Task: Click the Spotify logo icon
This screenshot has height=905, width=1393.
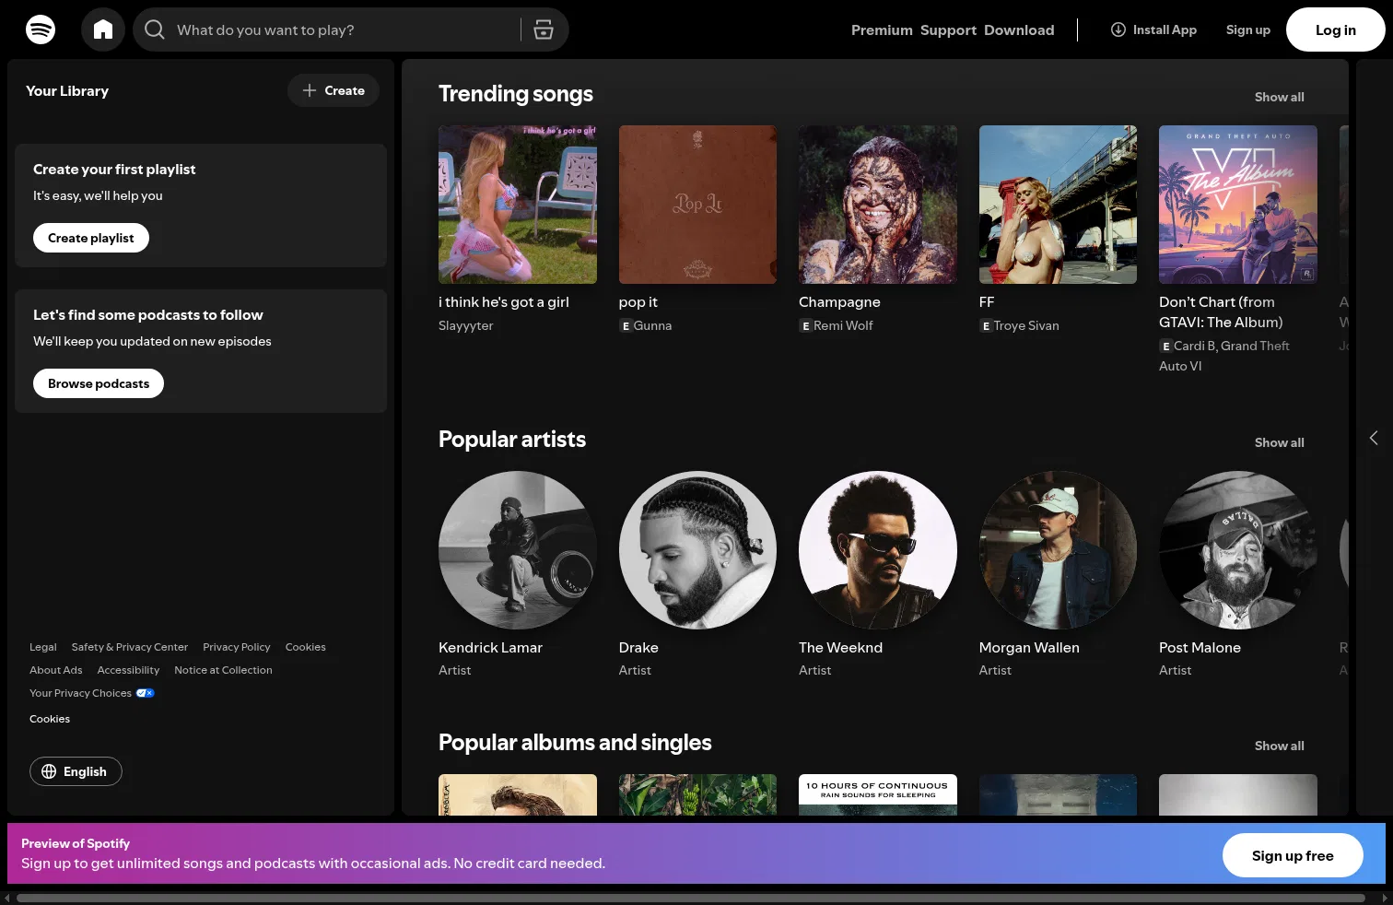Action: point(41,29)
